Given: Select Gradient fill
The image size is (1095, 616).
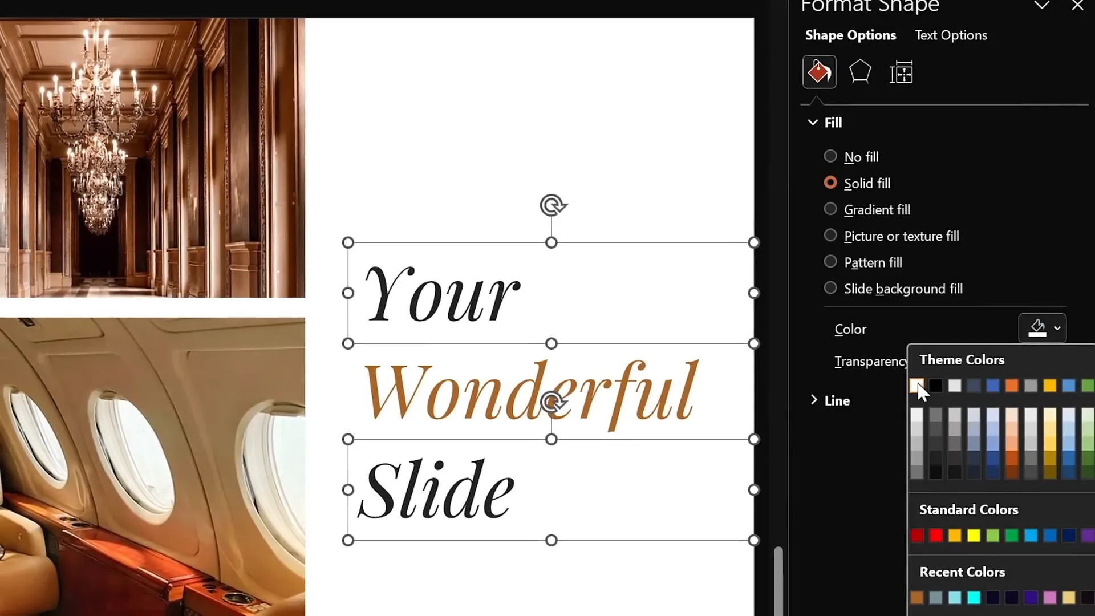Looking at the screenshot, I should [830, 209].
